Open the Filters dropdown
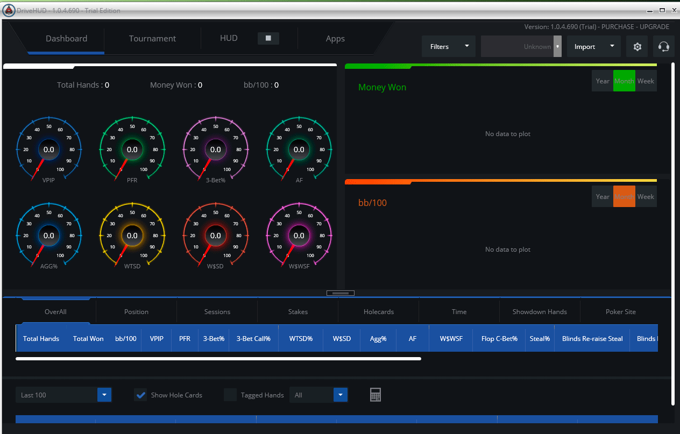Image resolution: width=680 pixels, height=434 pixels. pos(448,46)
